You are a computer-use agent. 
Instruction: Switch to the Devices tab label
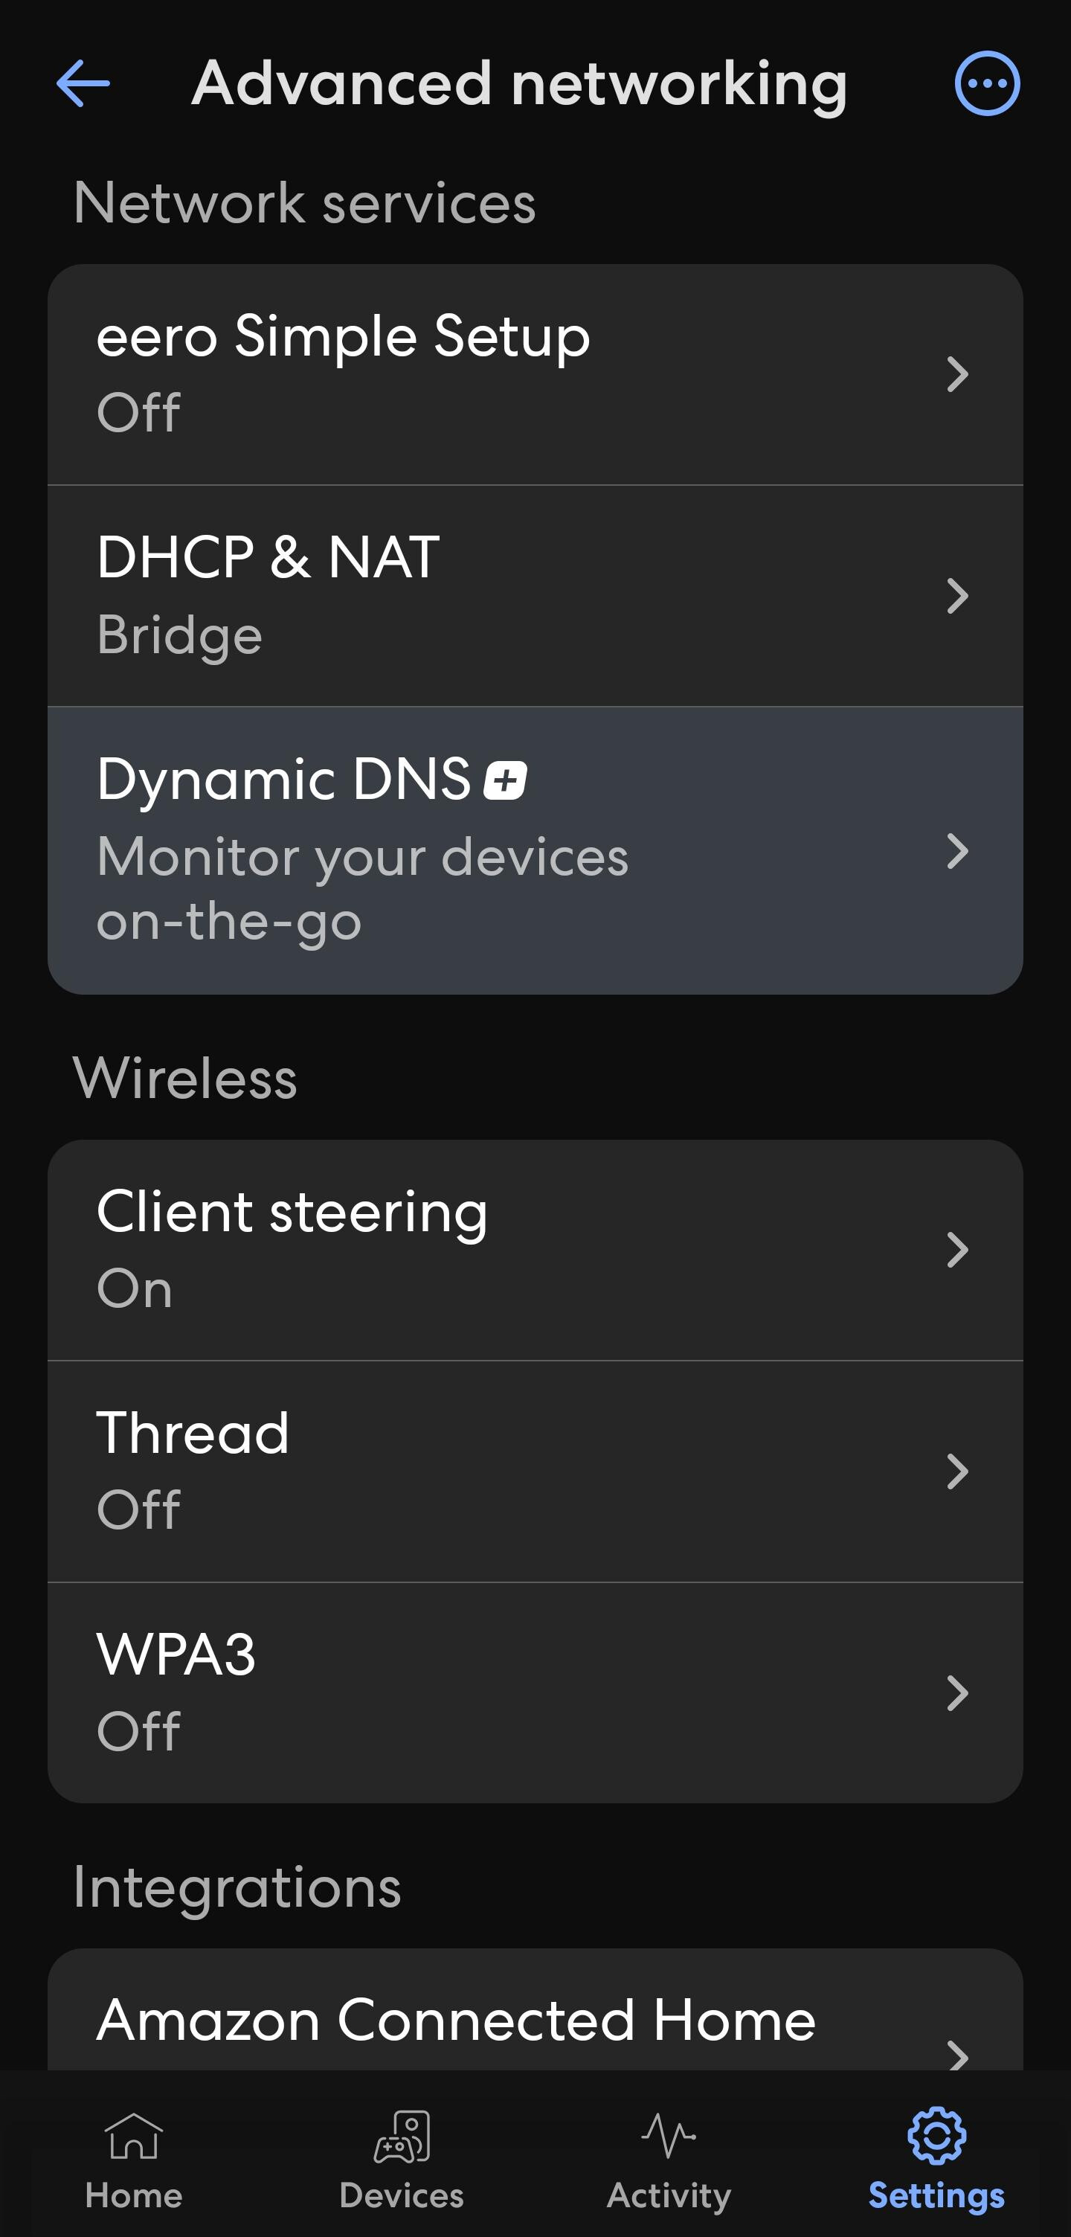click(402, 2196)
